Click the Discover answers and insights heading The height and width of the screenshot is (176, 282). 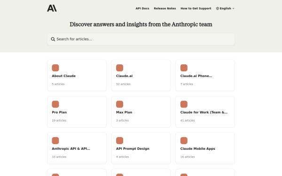tap(141, 24)
